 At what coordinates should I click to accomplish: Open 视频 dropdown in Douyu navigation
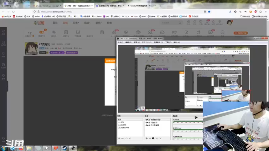(87, 23)
